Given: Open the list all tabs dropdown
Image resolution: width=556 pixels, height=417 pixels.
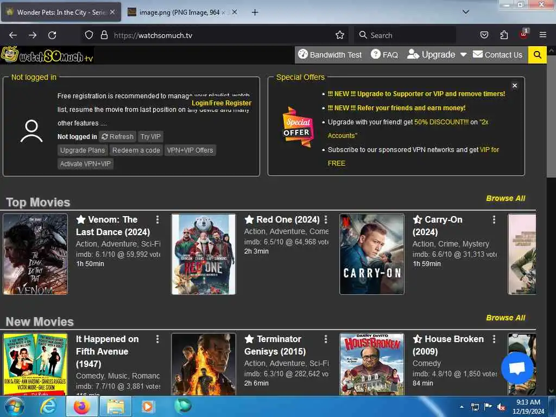Looking at the screenshot, I should pos(465,12).
